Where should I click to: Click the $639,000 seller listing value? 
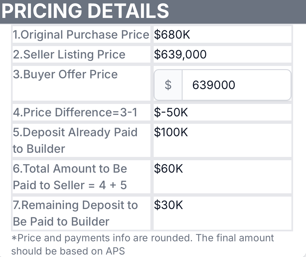point(180,55)
